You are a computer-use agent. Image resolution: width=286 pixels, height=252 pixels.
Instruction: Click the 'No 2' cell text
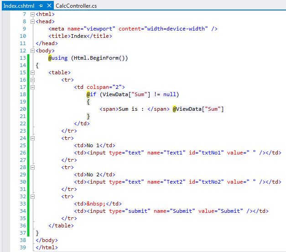93,175
